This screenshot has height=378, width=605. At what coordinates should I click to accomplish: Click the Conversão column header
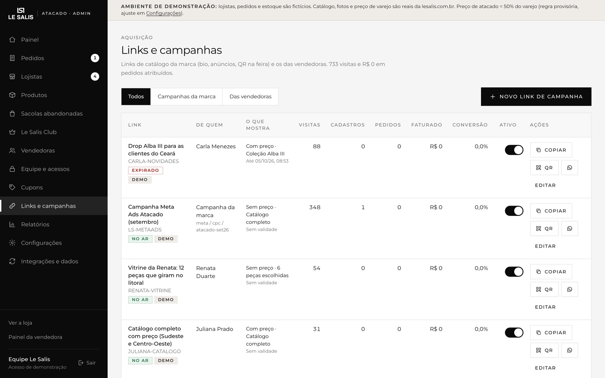(470, 125)
